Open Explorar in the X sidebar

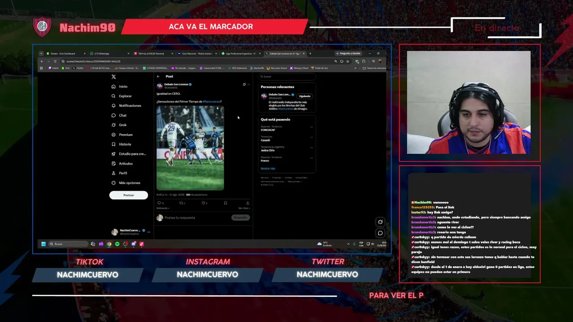click(x=122, y=96)
